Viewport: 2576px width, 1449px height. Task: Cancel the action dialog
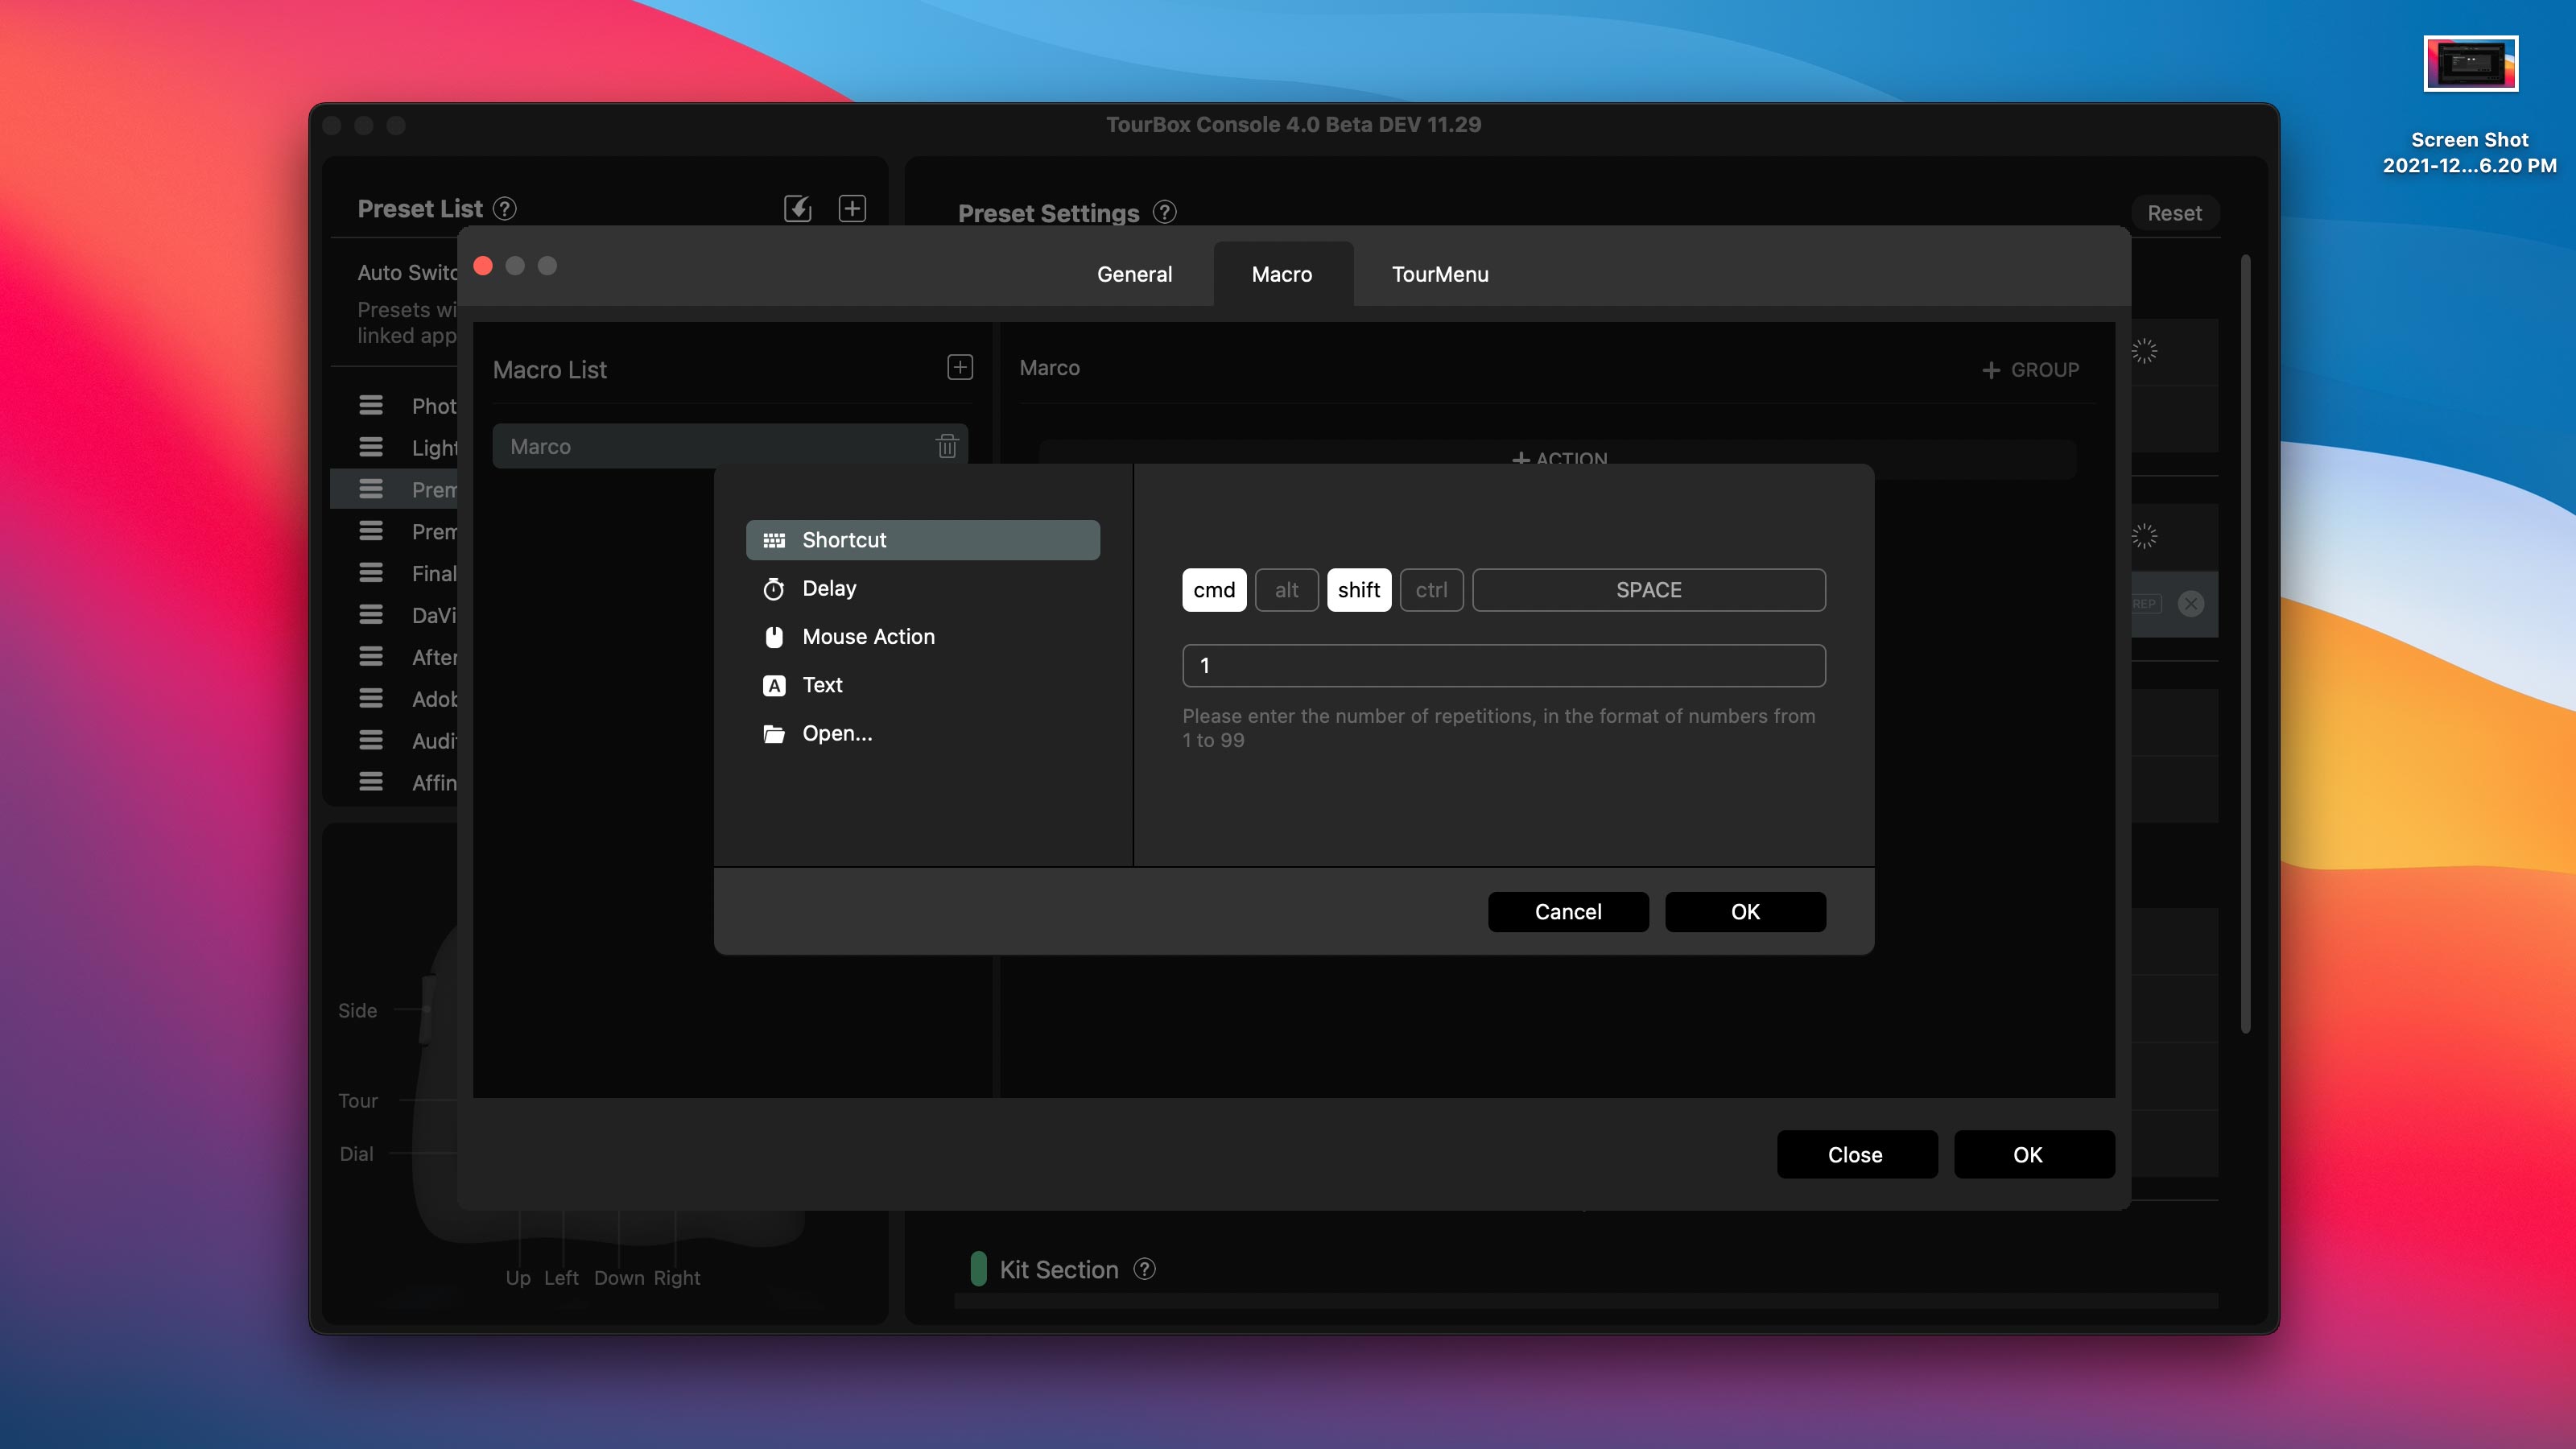pos(1568,912)
